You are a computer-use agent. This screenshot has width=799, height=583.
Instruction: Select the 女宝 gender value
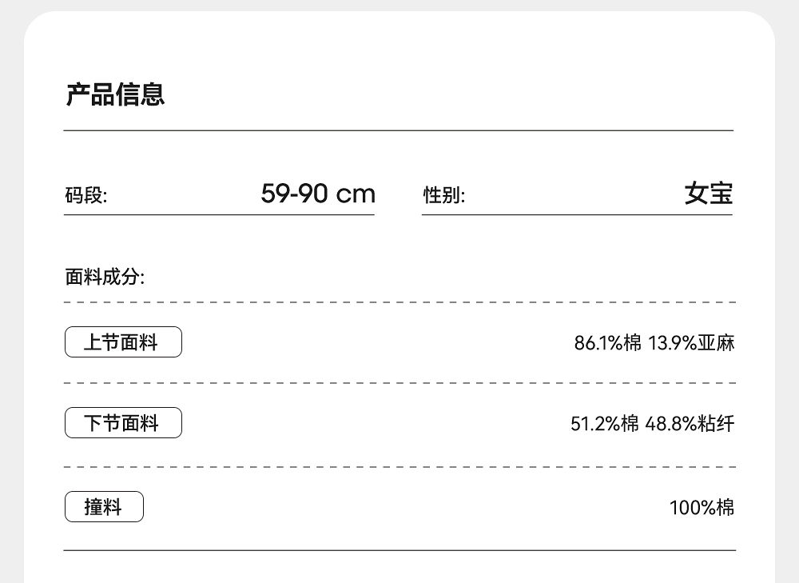pos(708,194)
